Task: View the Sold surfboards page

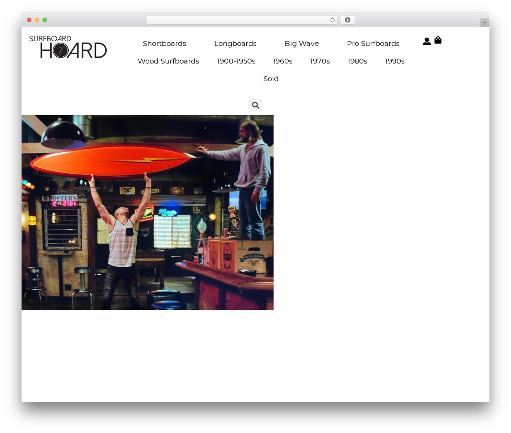Action: [x=271, y=79]
